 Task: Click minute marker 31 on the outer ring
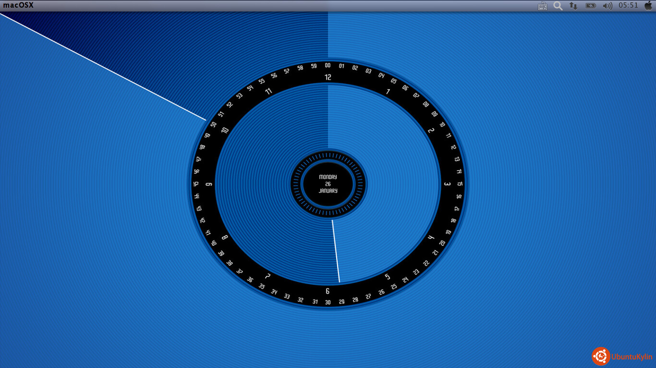(x=315, y=302)
